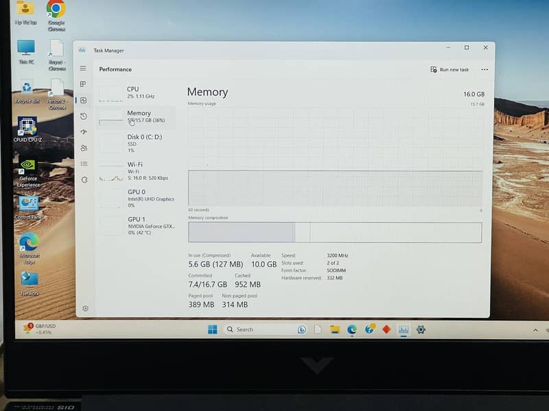Click the 952 MB cached value

pos(248,284)
